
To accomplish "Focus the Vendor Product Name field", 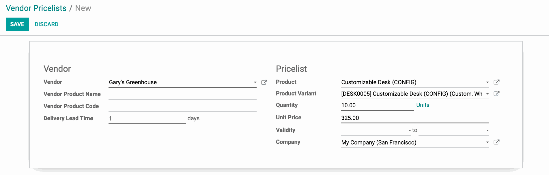I will pyautogui.click(x=182, y=94).
